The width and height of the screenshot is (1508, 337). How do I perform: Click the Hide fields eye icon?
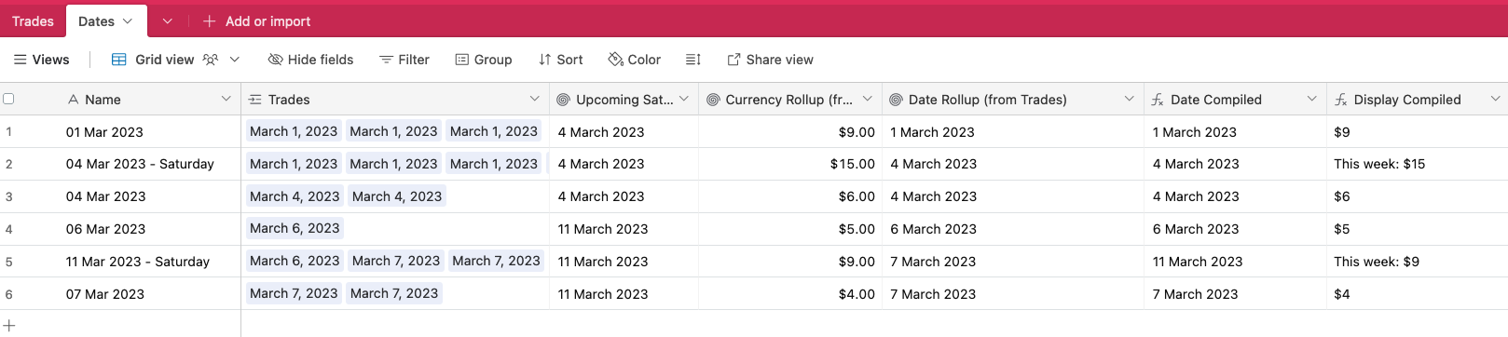click(275, 60)
